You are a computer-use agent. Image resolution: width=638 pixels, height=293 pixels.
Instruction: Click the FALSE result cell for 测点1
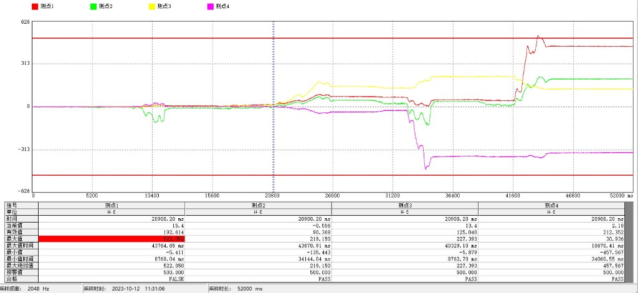coord(112,279)
